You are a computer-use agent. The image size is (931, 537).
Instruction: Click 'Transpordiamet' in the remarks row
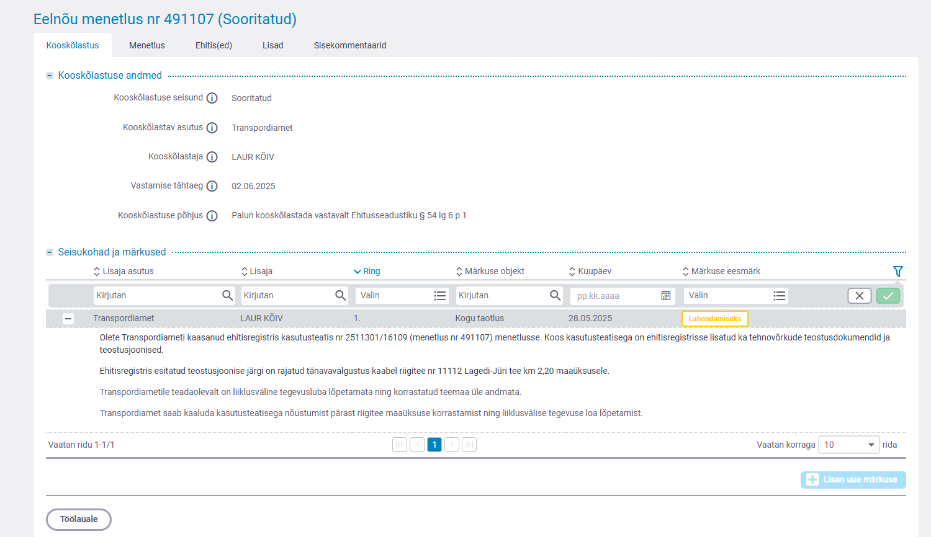pos(124,319)
